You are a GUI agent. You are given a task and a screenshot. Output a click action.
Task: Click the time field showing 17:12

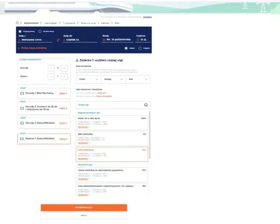(143, 40)
